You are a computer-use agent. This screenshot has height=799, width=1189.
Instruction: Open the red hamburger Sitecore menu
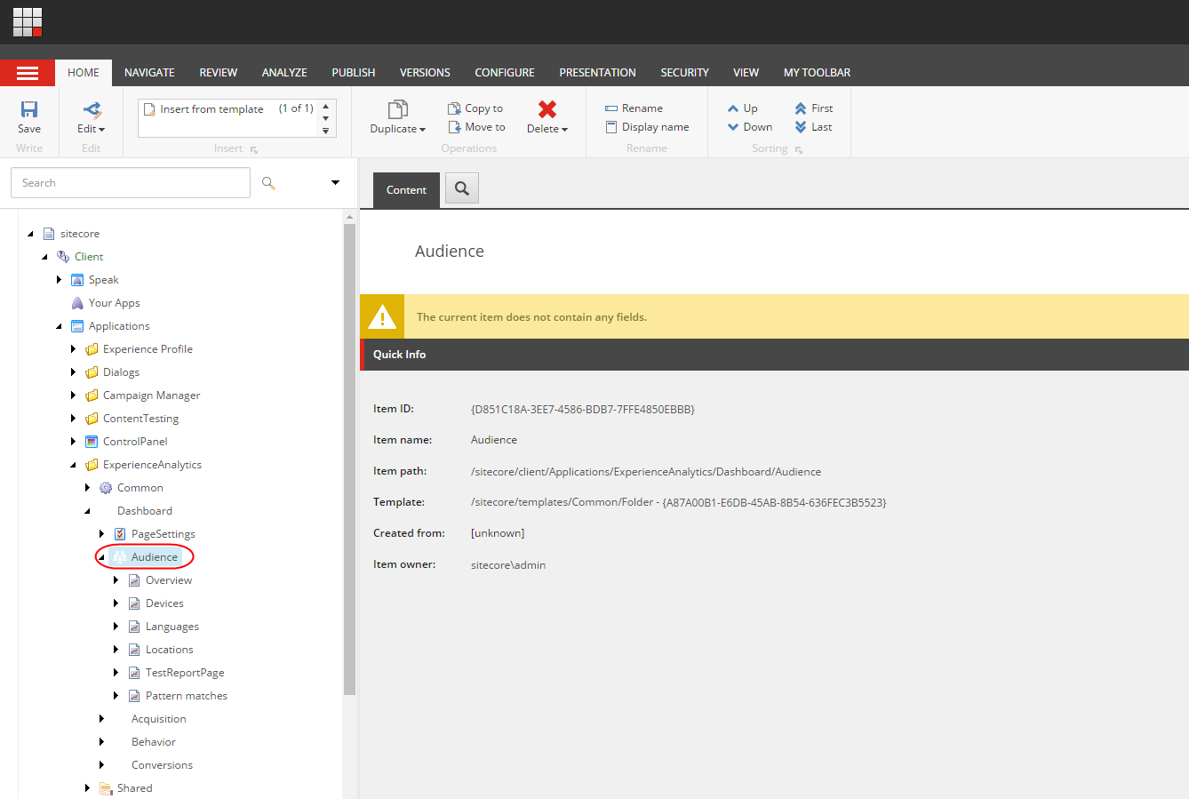point(28,73)
